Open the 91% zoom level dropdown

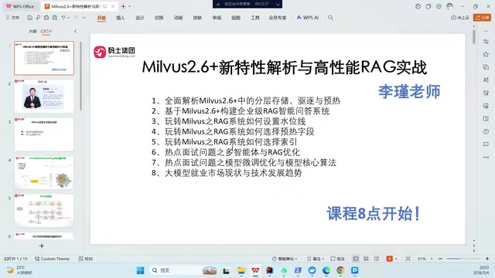click(x=425, y=259)
